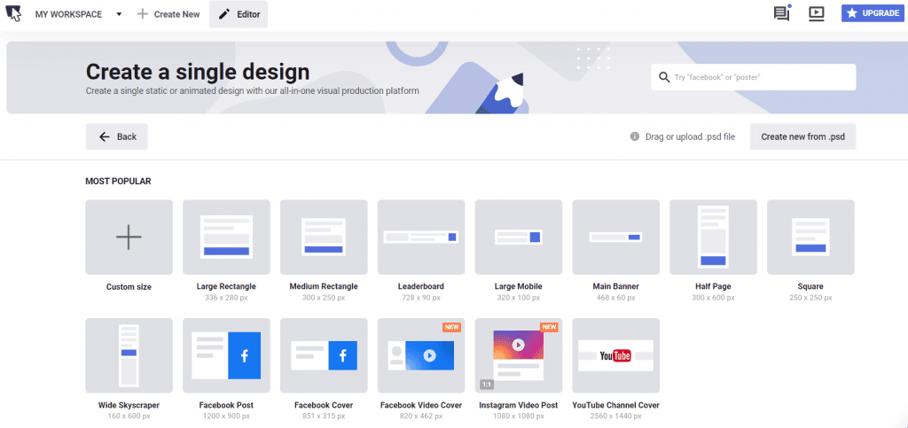Viewport: 908px width, 428px height.
Task: Pick the Half Page 300 x 600 thumbnail
Action: 713,237
